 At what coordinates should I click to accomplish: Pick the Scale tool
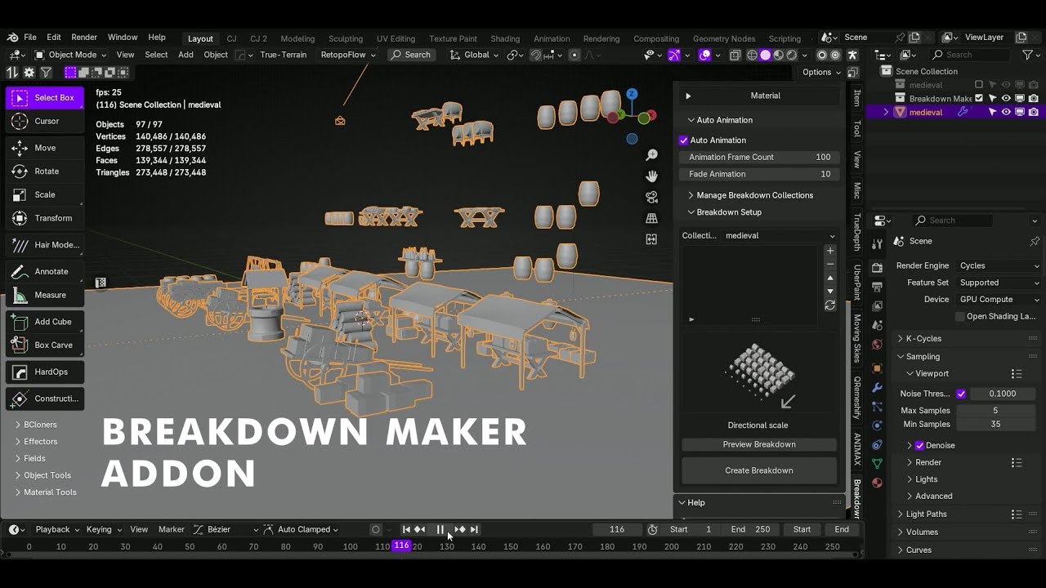click(45, 194)
